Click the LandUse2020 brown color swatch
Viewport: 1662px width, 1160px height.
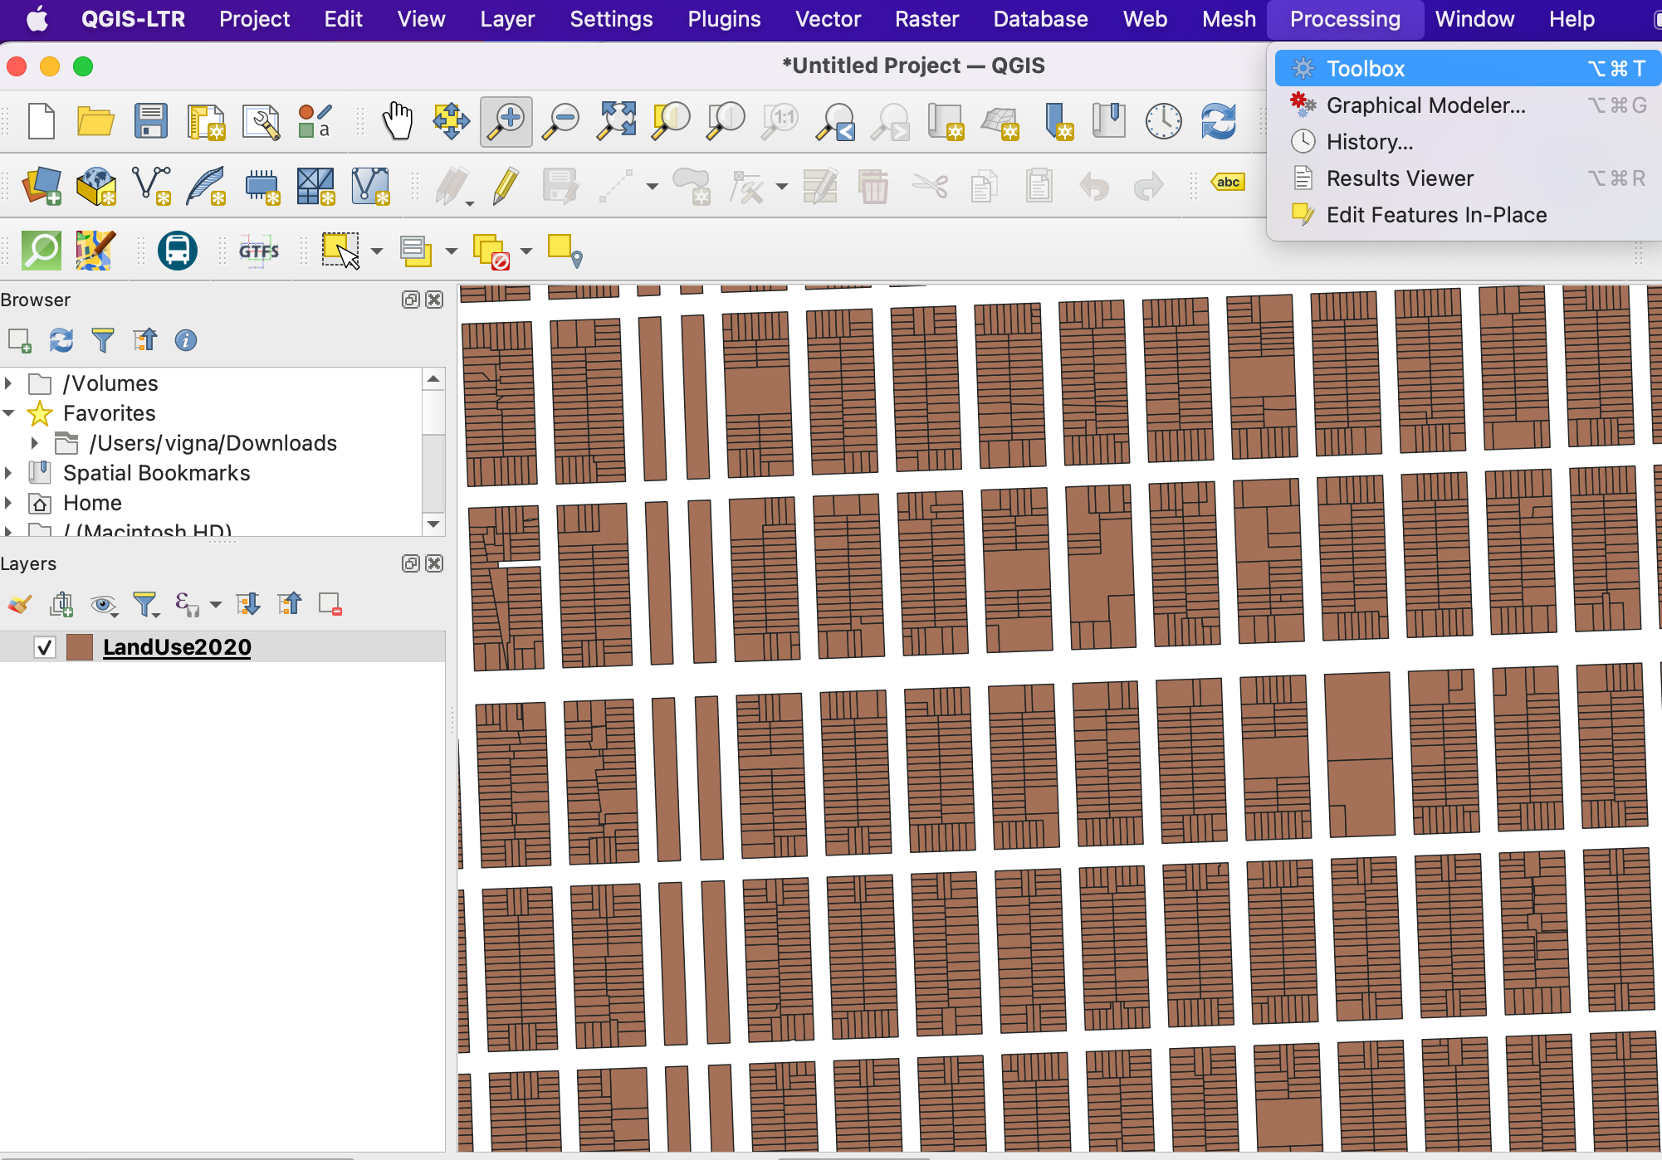click(80, 647)
